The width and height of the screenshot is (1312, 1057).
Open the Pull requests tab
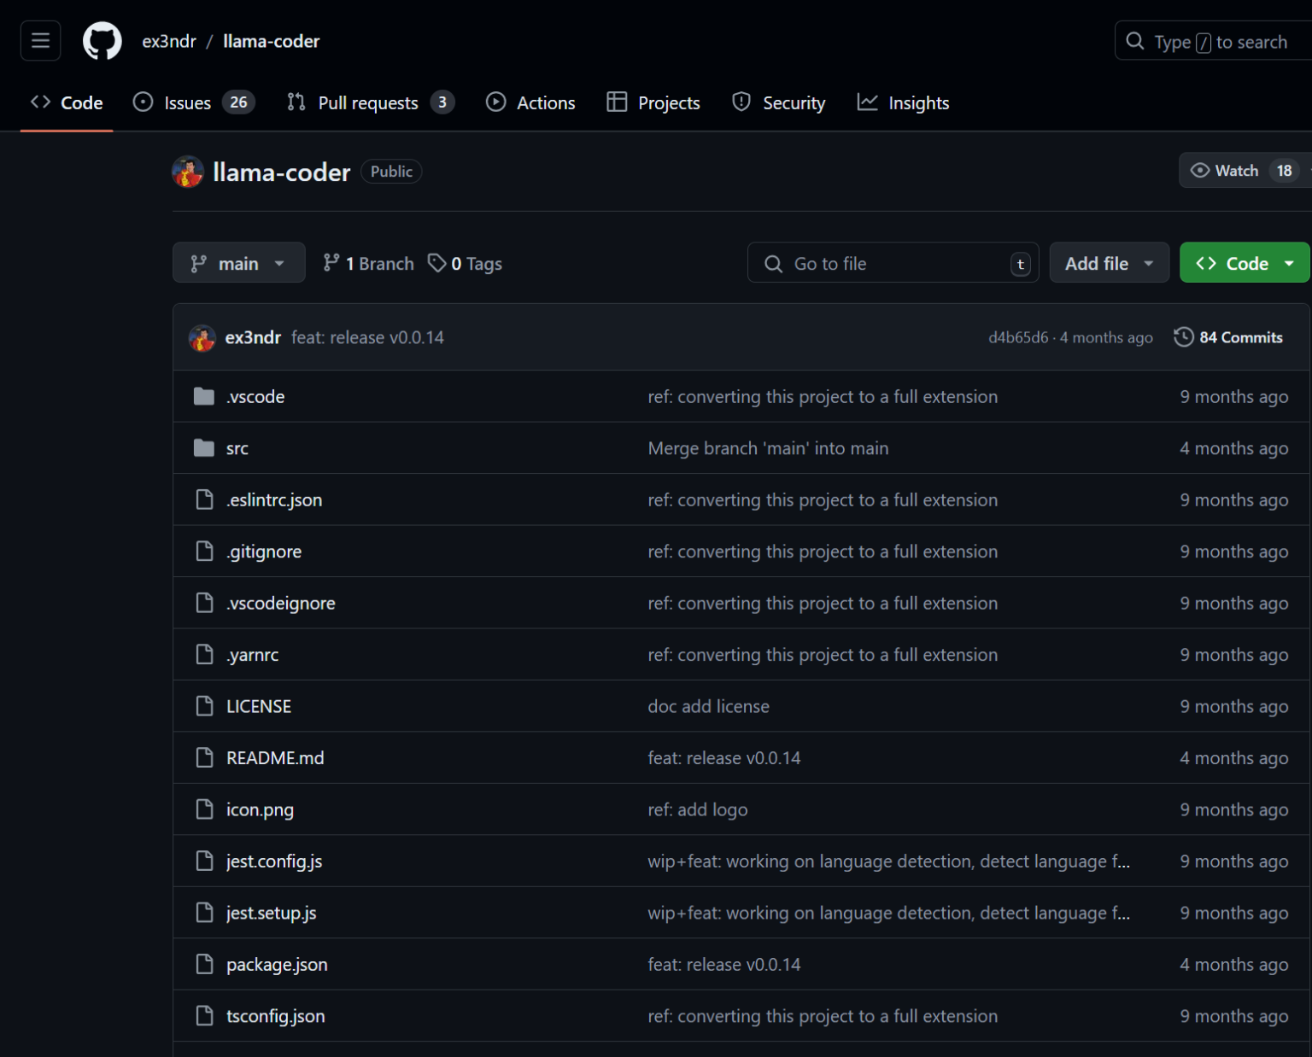(x=370, y=102)
